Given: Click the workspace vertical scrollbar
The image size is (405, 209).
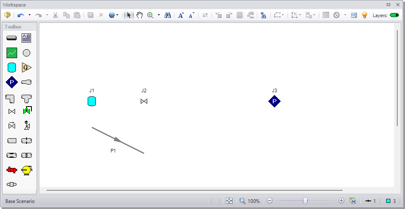Looking at the screenshot, I should point(397,78).
